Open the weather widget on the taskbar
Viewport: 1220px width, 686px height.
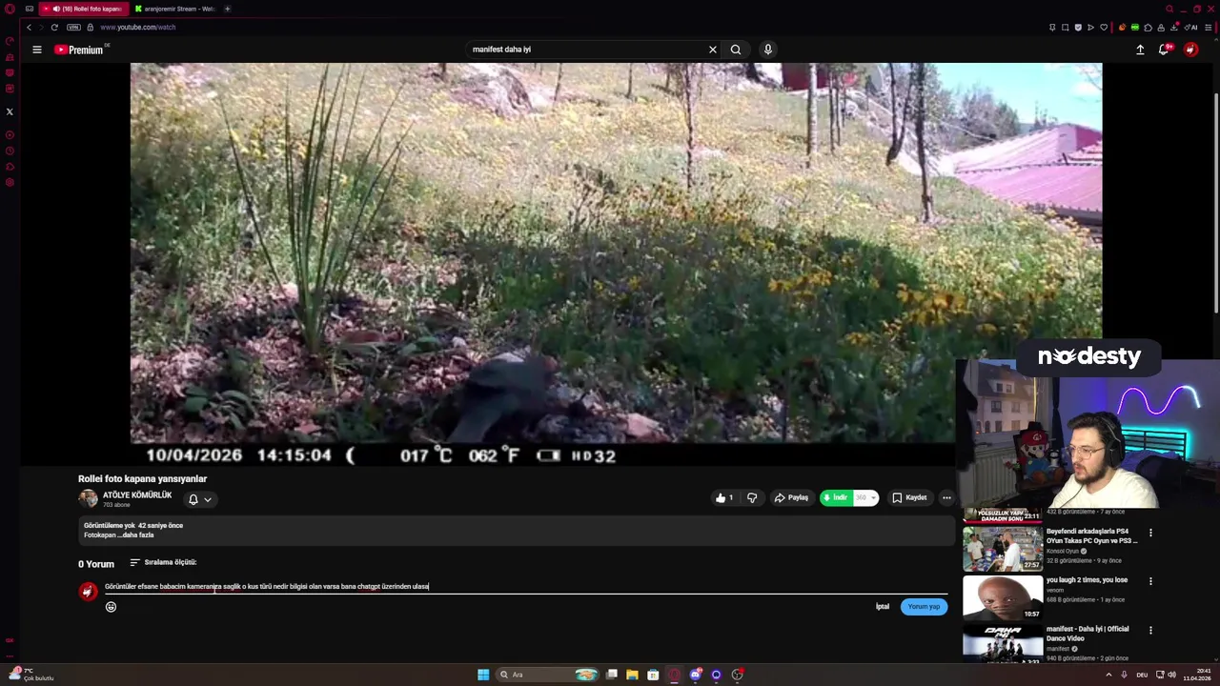[x=30, y=675]
